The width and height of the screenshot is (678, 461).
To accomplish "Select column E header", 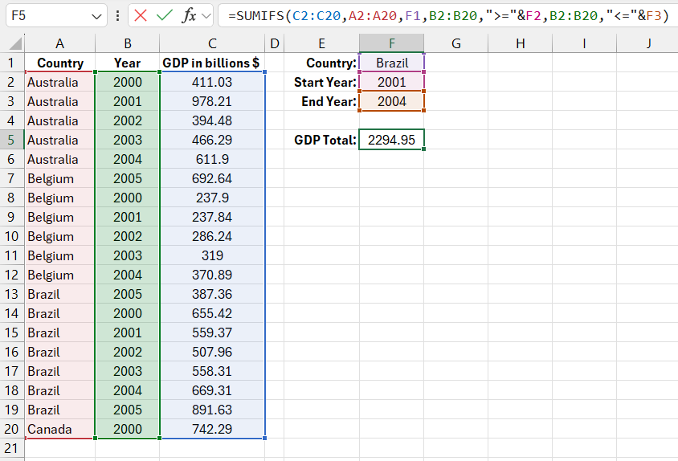I will [x=321, y=43].
